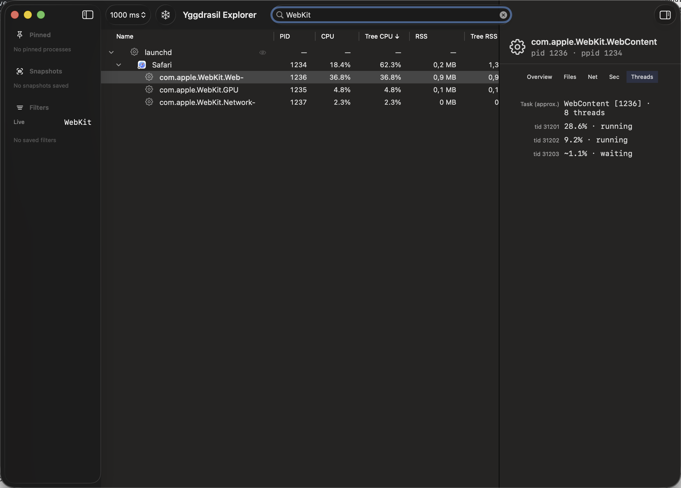Viewport: 681px width, 488px height.
Task: Click gear icon of com.apple.WebKit.Network- row
Action: tap(149, 102)
